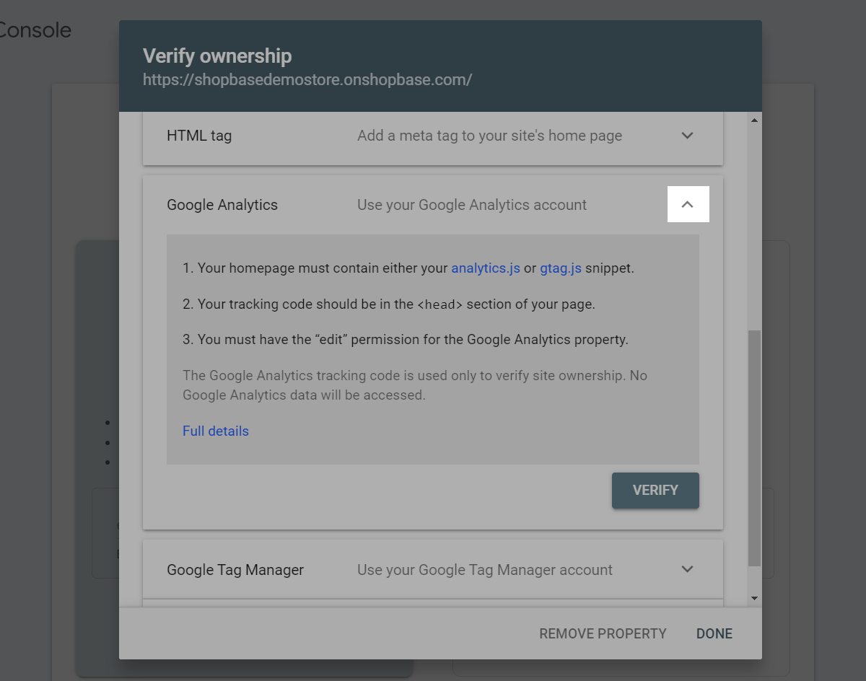Expand the HTML tag section chevron
The width and height of the screenshot is (866, 681).
click(x=687, y=136)
